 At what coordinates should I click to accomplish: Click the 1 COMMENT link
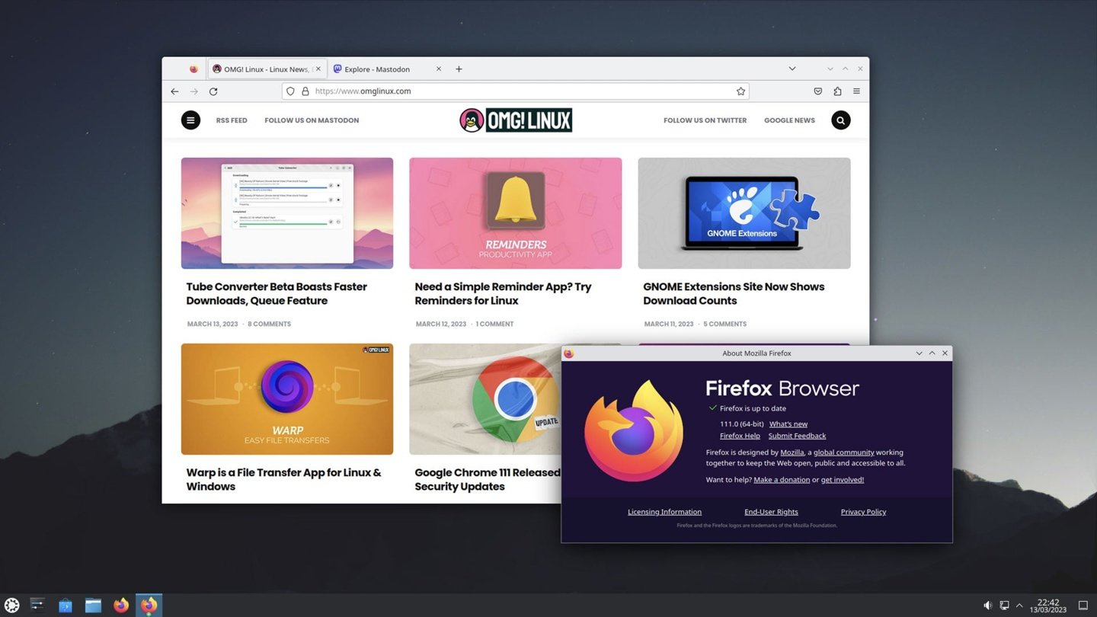pyautogui.click(x=494, y=324)
